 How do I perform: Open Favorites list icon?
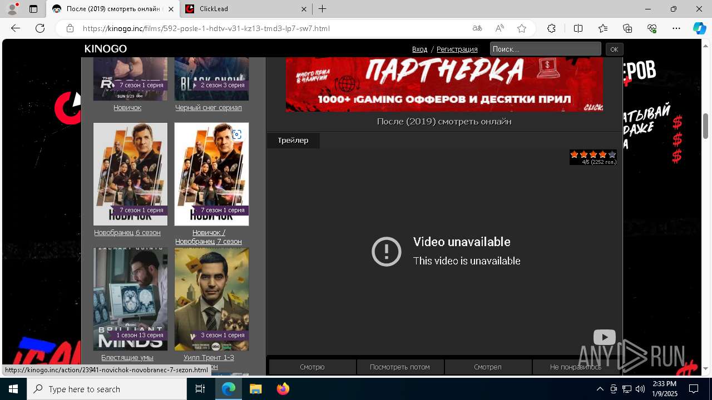click(x=603, y=28)
